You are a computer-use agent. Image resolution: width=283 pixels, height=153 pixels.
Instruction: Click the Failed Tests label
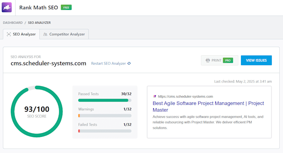[x=87, y=124]
